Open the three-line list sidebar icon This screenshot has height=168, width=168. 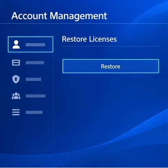point(16,112)
